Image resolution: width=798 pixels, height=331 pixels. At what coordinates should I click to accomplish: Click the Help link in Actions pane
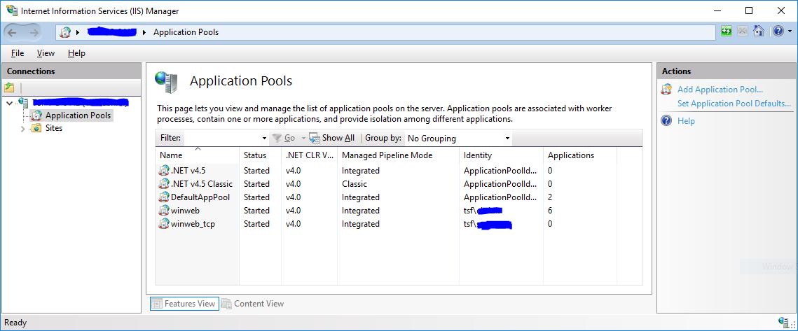click(x=686, y=121)
